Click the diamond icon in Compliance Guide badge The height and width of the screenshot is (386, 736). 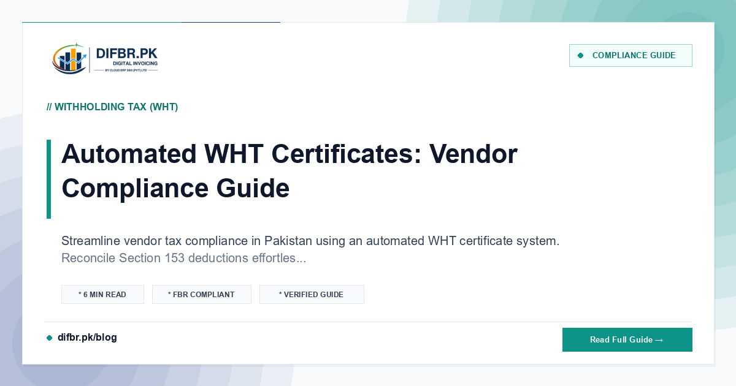pyautogui.click(x=581, y=56)
